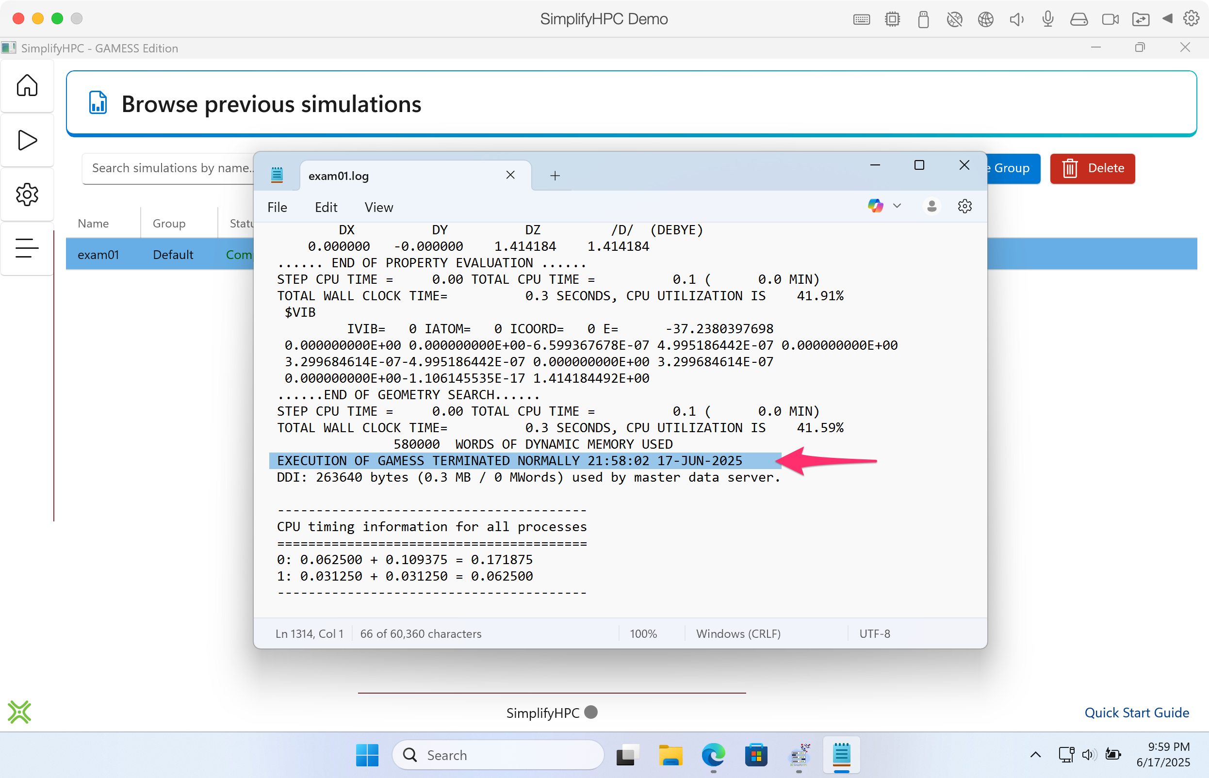Open the zoom level 100% status item
Viewport: 1209px width, 778px height.
pyautogui.click(x=643, y=633)
